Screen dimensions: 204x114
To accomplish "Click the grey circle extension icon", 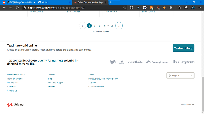I will (171, 8).
